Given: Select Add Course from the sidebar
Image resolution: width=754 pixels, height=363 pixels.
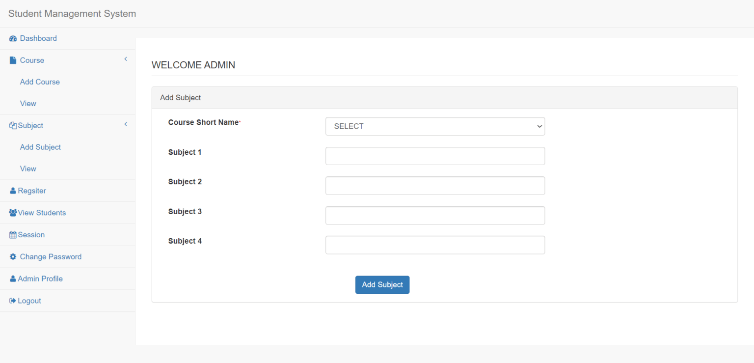Looking at the screenshot, I should pos(40,82).
